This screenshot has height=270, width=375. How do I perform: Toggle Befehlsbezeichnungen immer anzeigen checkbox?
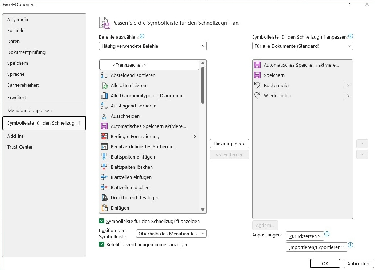click(x=102, y=244)
